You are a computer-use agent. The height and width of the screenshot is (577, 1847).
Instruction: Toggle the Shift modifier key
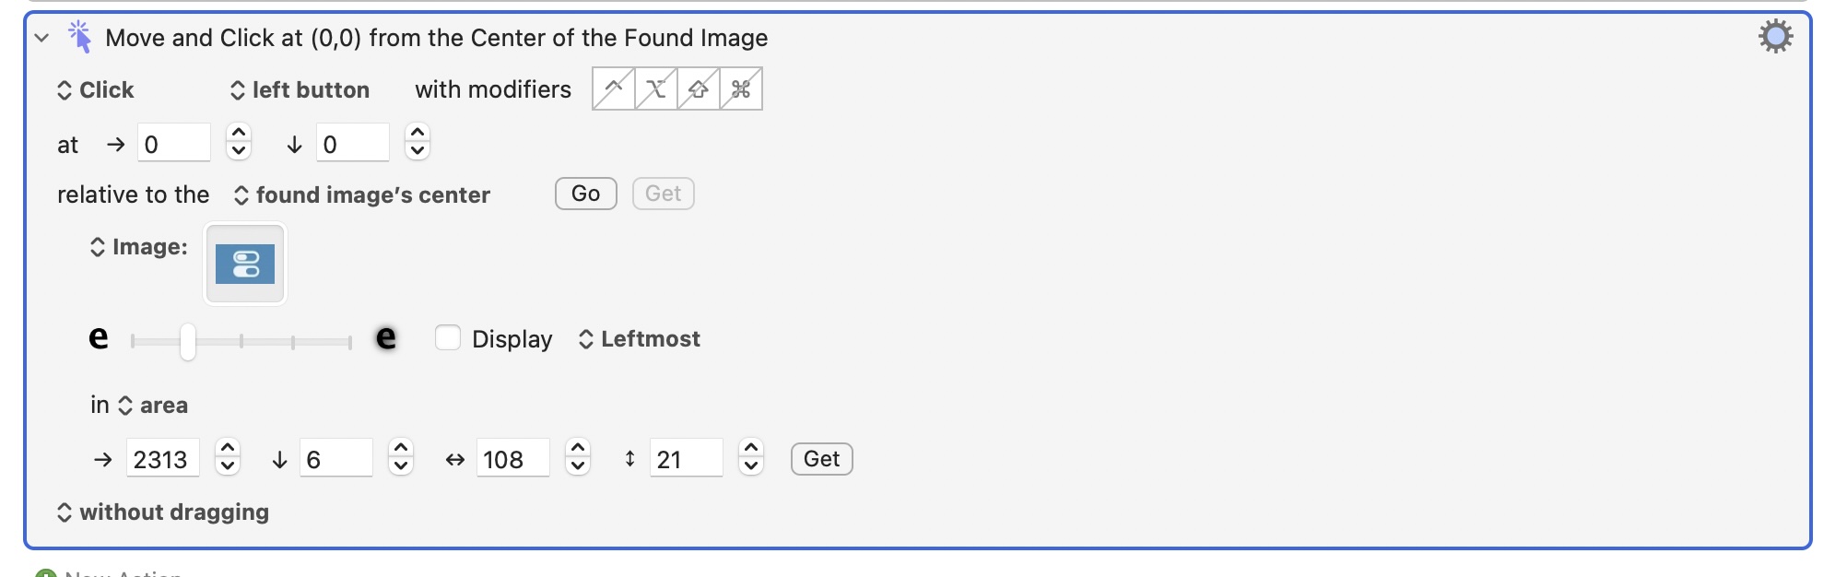point(698,88)
